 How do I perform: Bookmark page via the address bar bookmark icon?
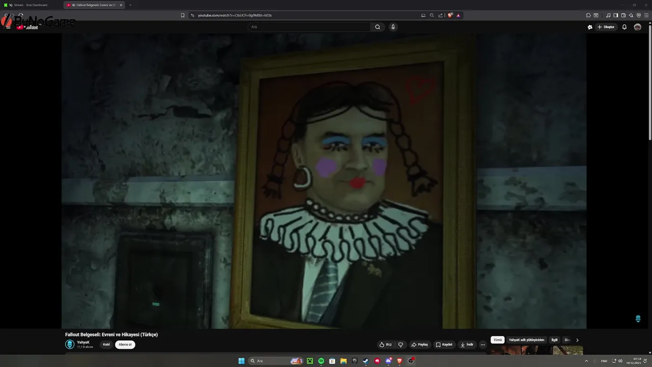pyautogui.click(x=183, y=15)
